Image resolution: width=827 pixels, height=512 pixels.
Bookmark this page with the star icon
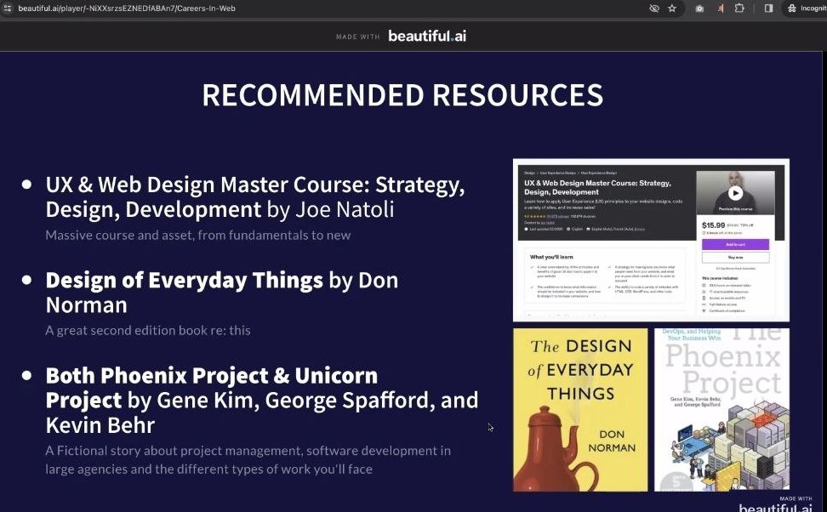point(672,9)
